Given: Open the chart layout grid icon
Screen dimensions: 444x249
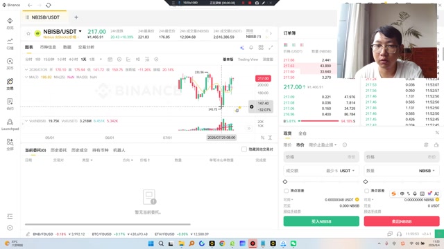Looking at the screenshot, I should (261, 48).
